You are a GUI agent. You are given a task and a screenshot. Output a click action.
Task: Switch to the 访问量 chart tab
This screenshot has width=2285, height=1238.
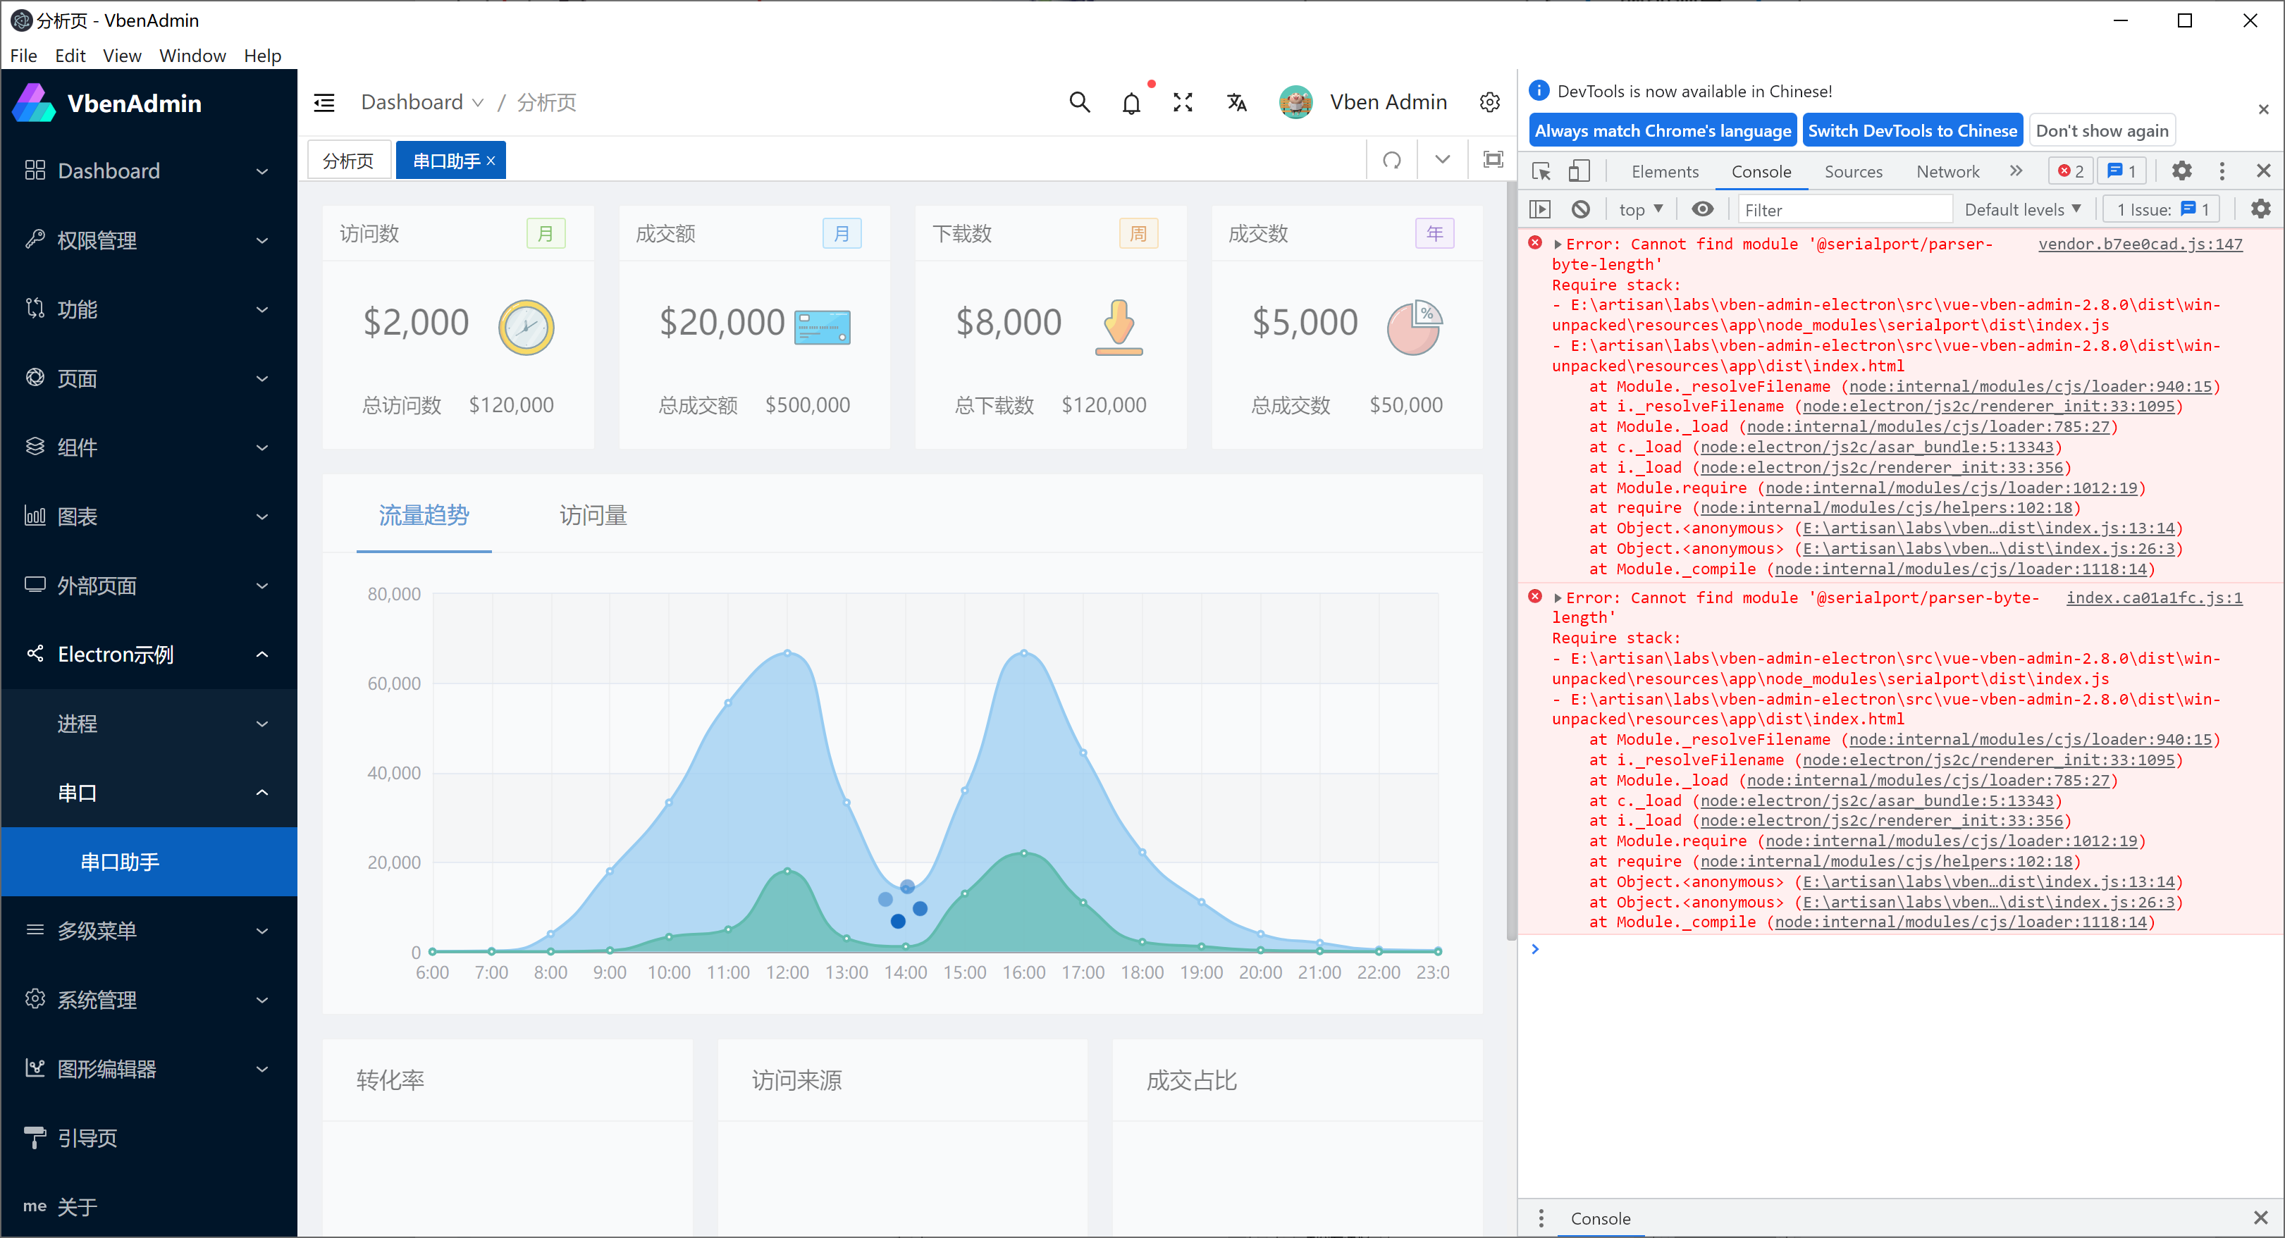(593, 515)
